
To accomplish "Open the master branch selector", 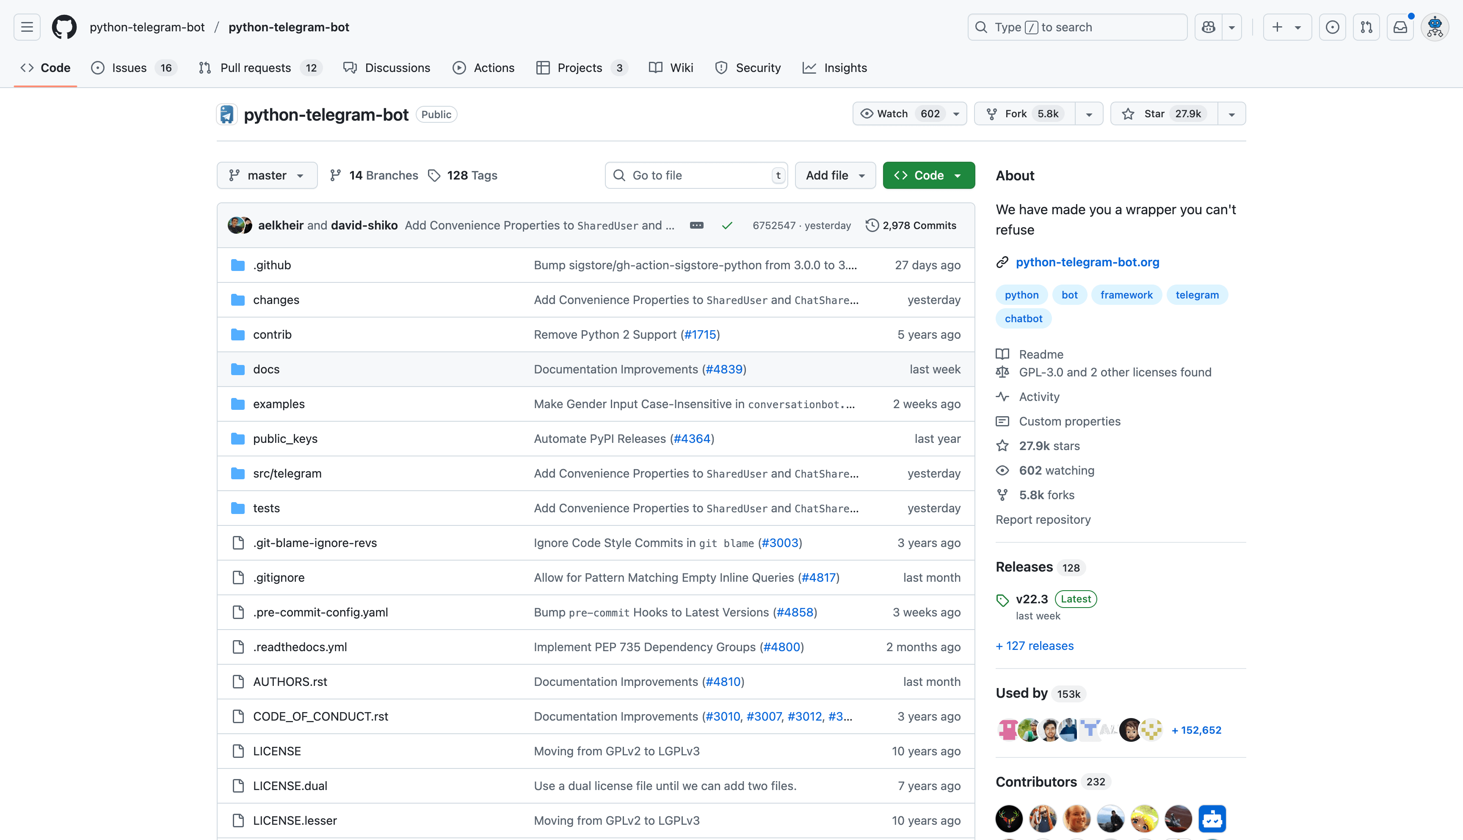I will [267, 175].
